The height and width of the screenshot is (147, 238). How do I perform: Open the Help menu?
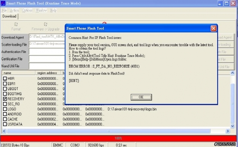point(53,10)
